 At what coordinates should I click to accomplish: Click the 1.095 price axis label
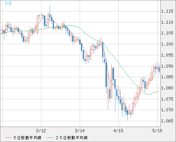coord(167,55)
